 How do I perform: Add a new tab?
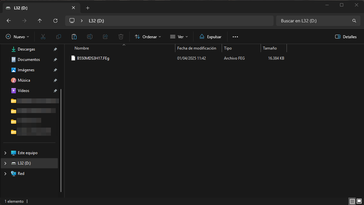tap(88, 8)
